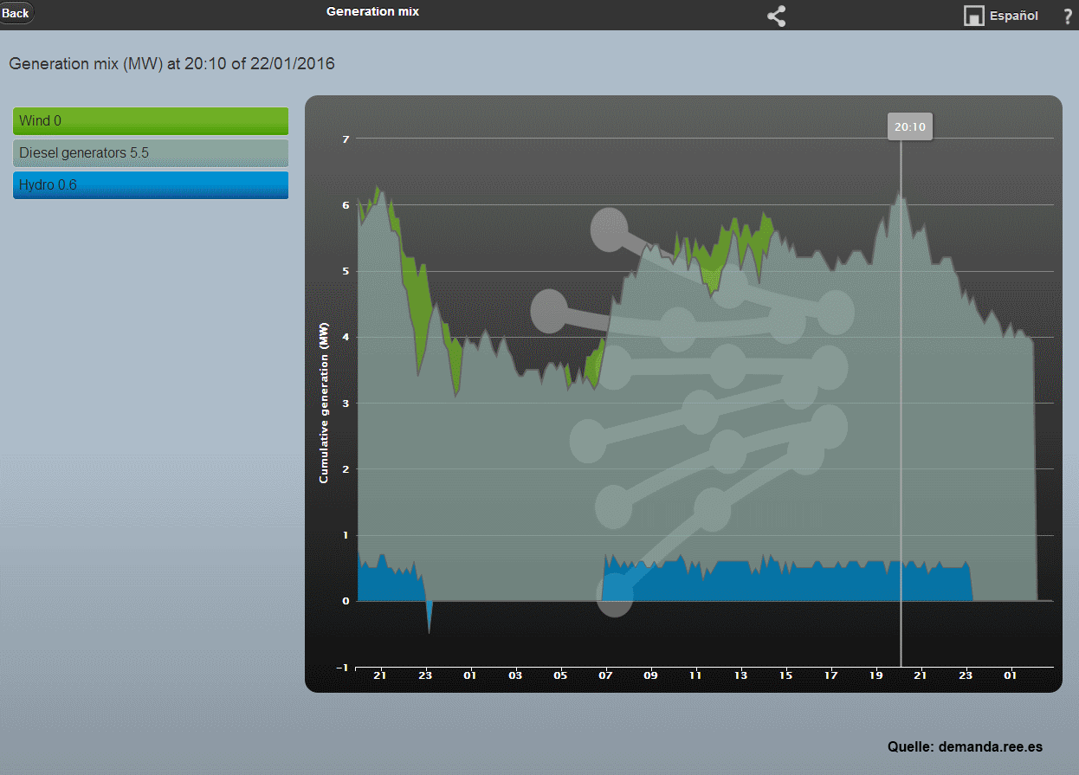Toggle the Wind 0 legend entry

[151, 121]
